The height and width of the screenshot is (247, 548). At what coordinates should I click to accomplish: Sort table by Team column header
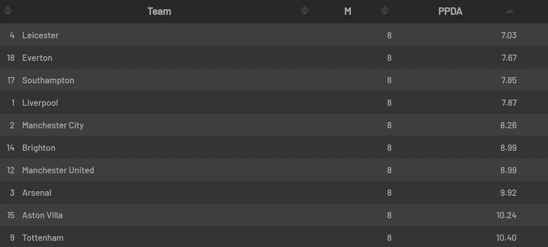point(159,11)
